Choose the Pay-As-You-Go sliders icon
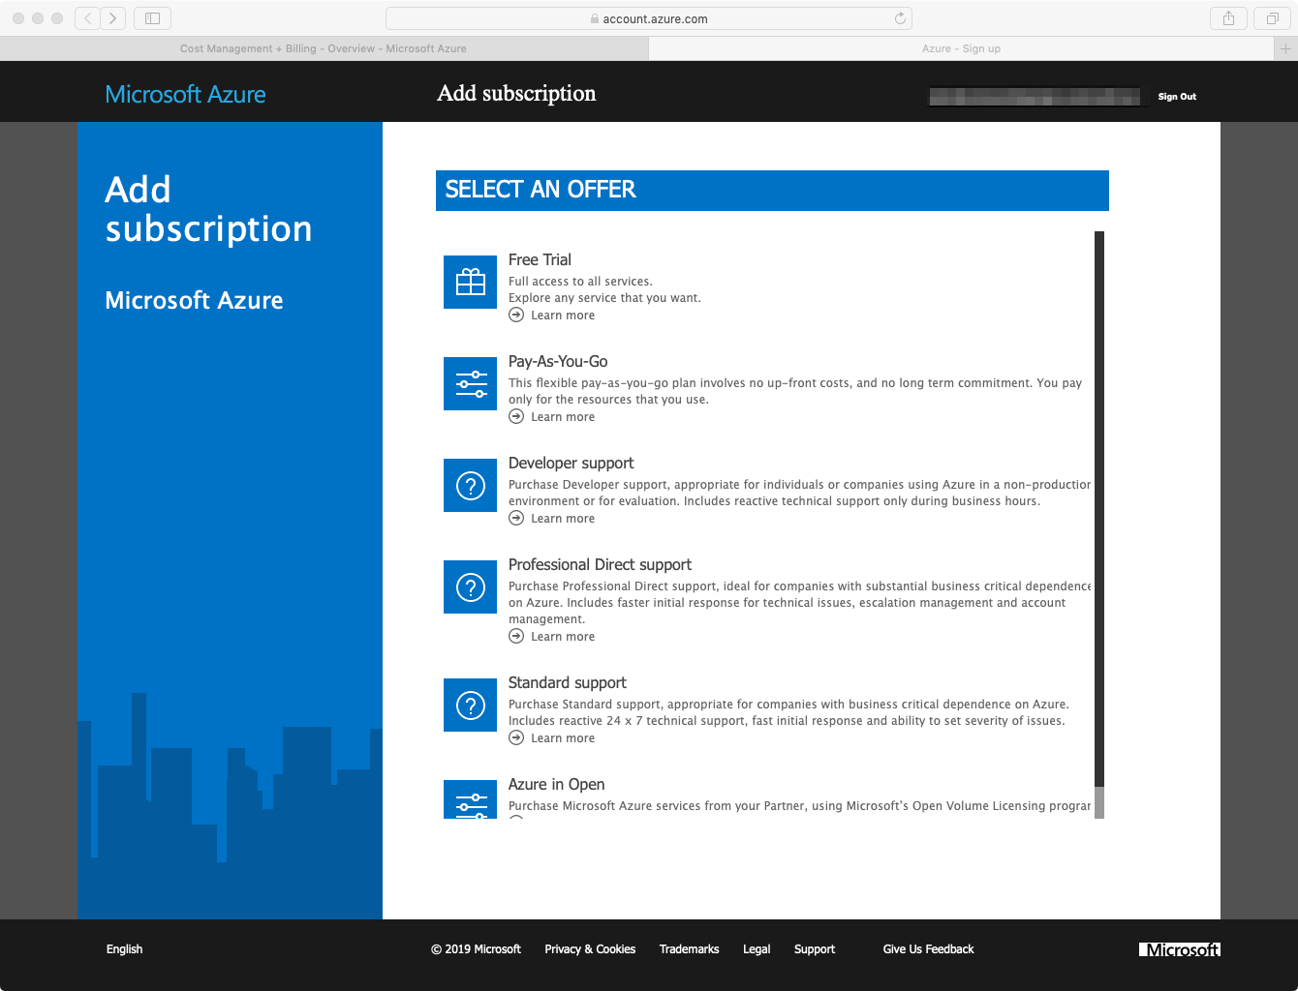The width and height of the screenshot is (1298, 991). 470,383
